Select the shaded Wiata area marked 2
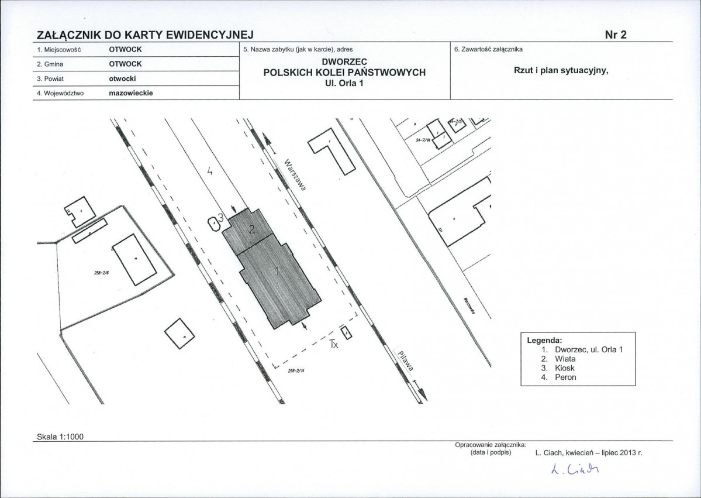This screenshot has width=701, height=498. coord(248,231)
